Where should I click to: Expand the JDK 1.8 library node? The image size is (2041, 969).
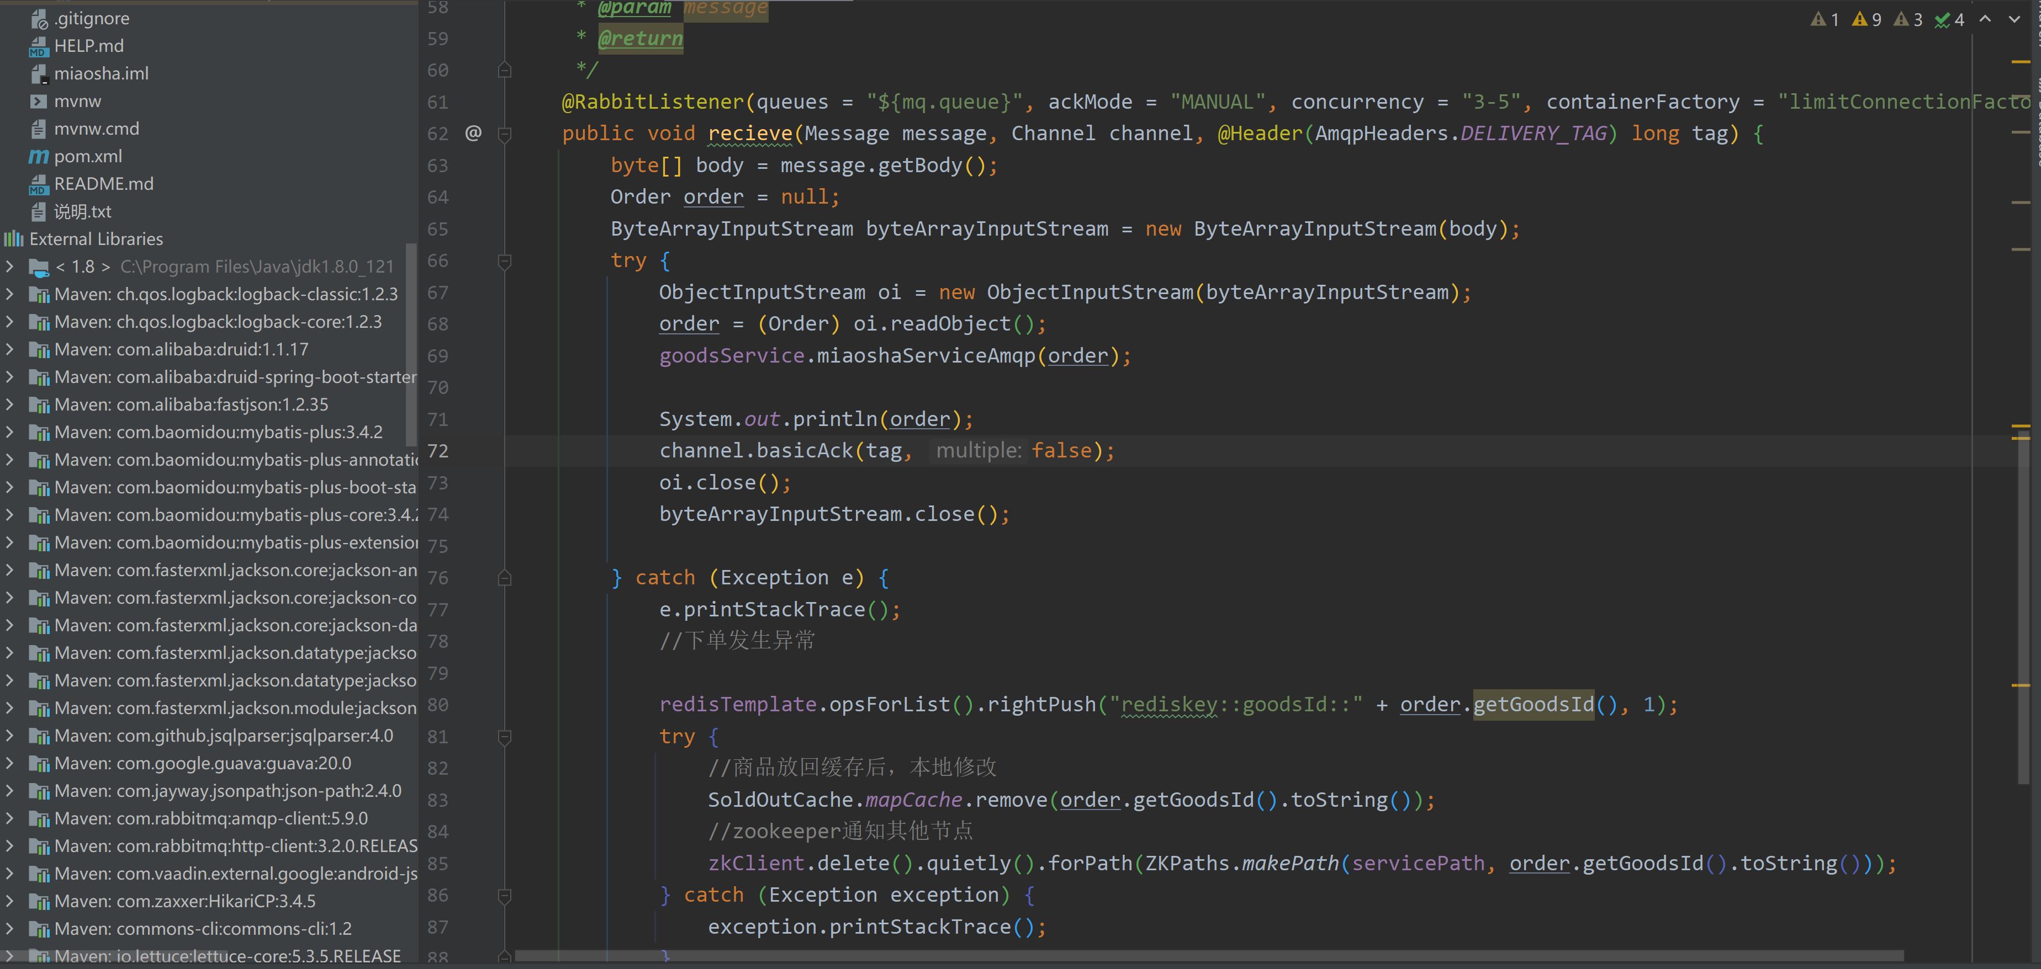(x=9, y=267)
